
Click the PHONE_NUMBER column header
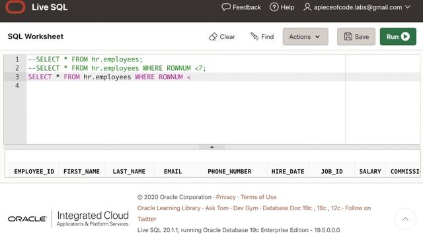(x=229, y=171)
